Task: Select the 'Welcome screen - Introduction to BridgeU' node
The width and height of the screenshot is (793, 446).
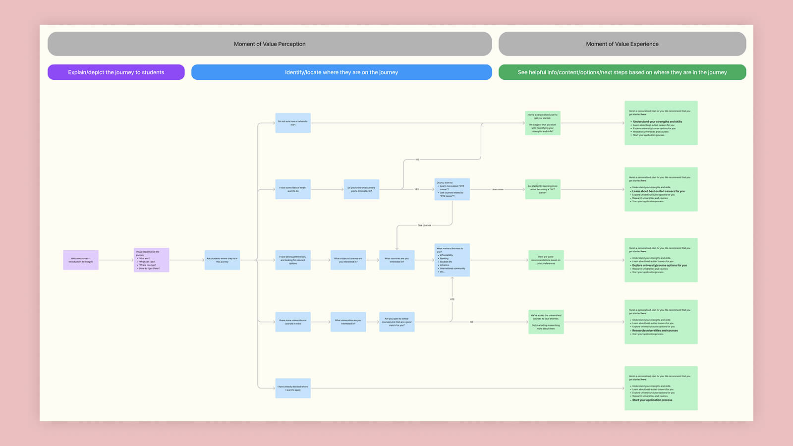Action: (x=80, y=260)
